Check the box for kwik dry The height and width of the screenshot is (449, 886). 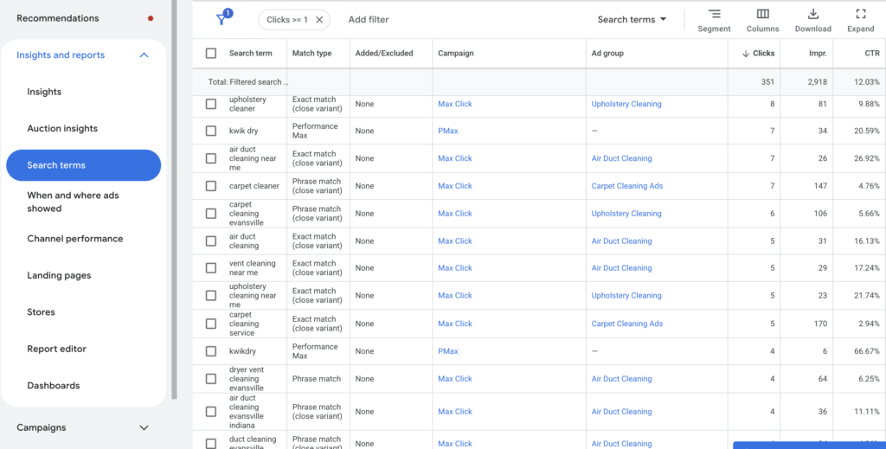[211, 131]
